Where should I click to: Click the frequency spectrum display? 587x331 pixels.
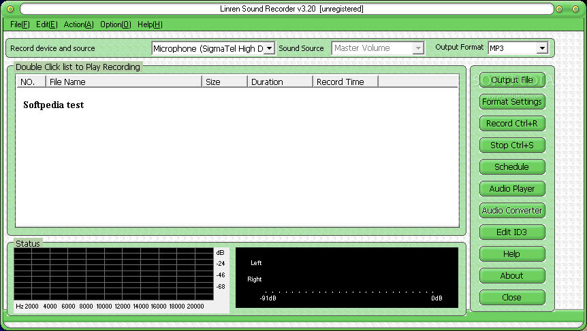pyautogui.click(x=114, y=274)
